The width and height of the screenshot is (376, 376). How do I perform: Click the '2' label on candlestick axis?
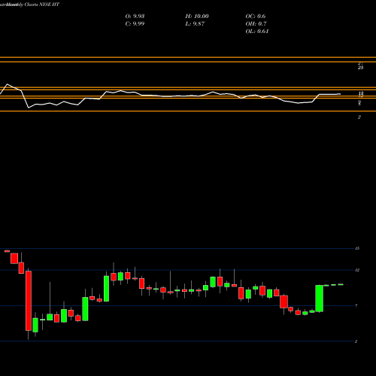[x=356, y=341]
